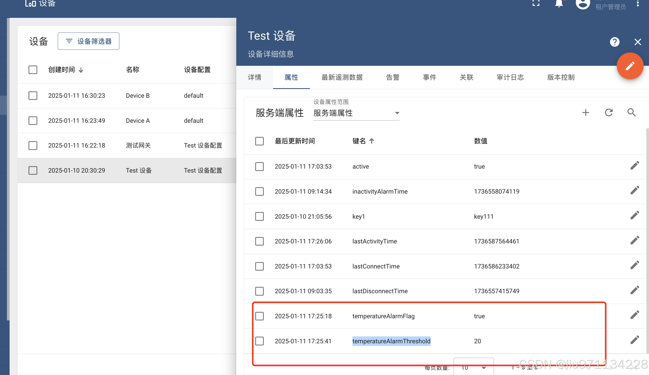Add a new attribute with plus icon
This screenshot has height=375, width=649.
[x=585, y=113]
